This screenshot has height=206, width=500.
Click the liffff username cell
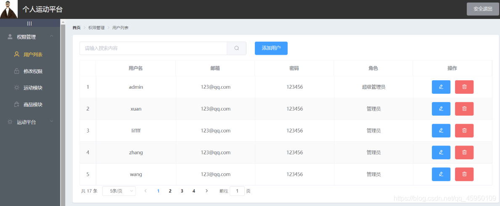point(136,130)
